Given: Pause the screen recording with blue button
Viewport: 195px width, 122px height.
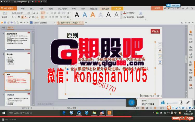Looking at the screenshot, I should pos(132,102).
